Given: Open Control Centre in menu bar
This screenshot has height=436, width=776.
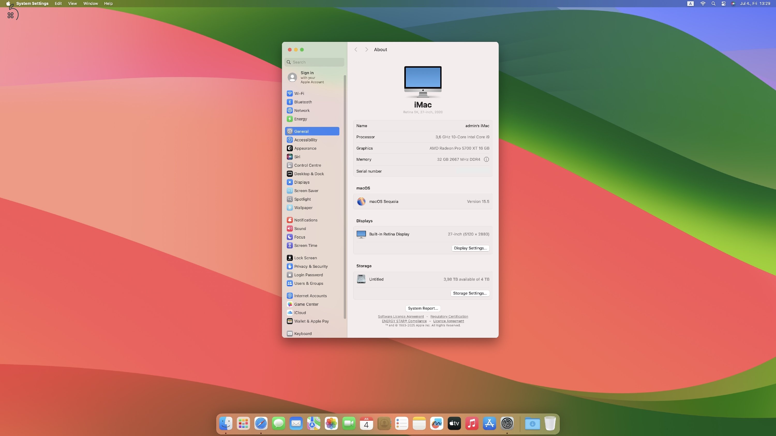Looking at the screenshot, I should 723,4.
